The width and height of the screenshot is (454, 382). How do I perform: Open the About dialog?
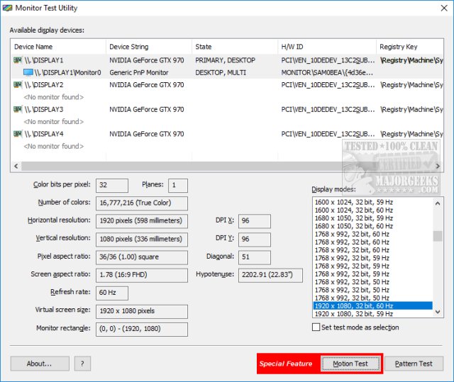[40, 364]
